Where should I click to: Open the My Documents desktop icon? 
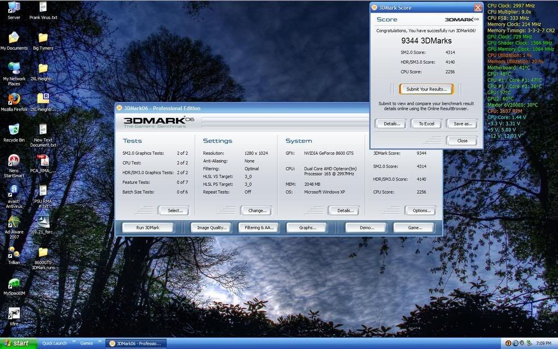(14, 38)
